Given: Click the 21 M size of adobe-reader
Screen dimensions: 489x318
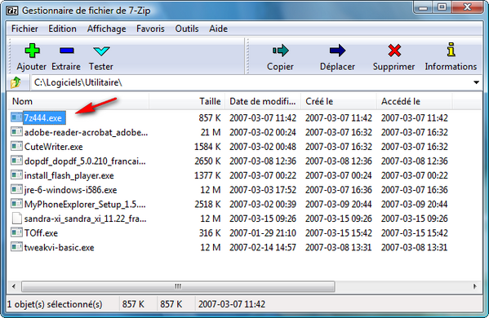Looking at the screenshot, I should click(211, 132).
